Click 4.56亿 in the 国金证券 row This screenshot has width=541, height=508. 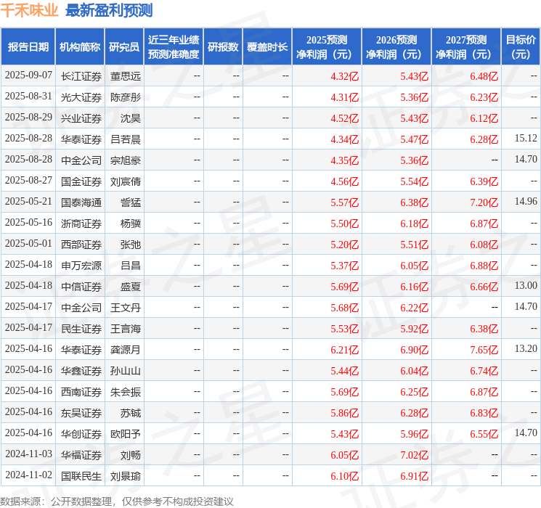tap(345, 181)
